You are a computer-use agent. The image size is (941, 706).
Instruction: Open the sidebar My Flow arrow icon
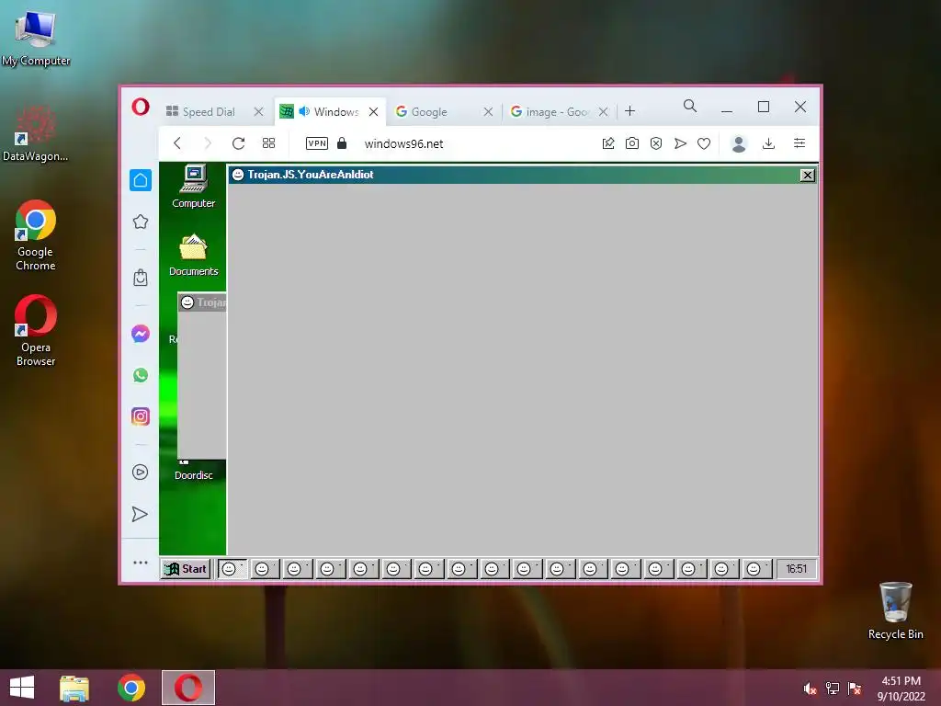140,514
